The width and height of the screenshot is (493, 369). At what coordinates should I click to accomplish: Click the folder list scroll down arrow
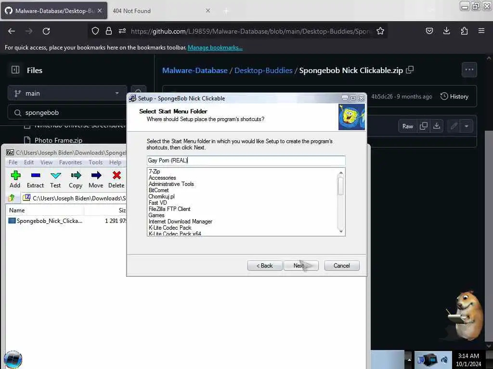click(341, 232)
